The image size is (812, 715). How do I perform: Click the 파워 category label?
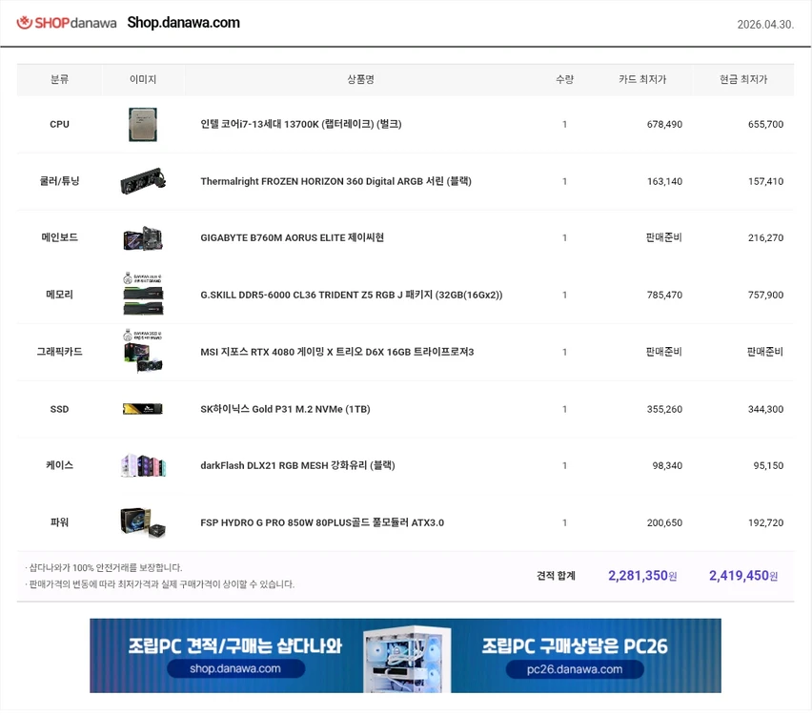[x=59, y=522]
